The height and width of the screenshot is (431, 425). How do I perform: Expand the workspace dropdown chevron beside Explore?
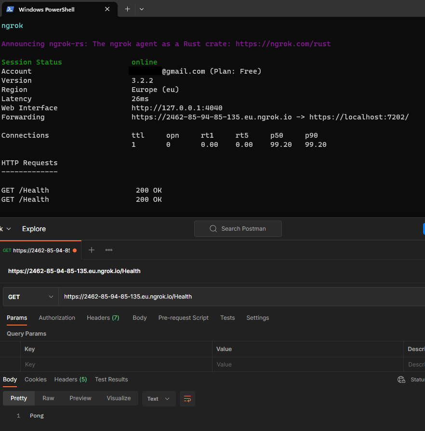9,229
